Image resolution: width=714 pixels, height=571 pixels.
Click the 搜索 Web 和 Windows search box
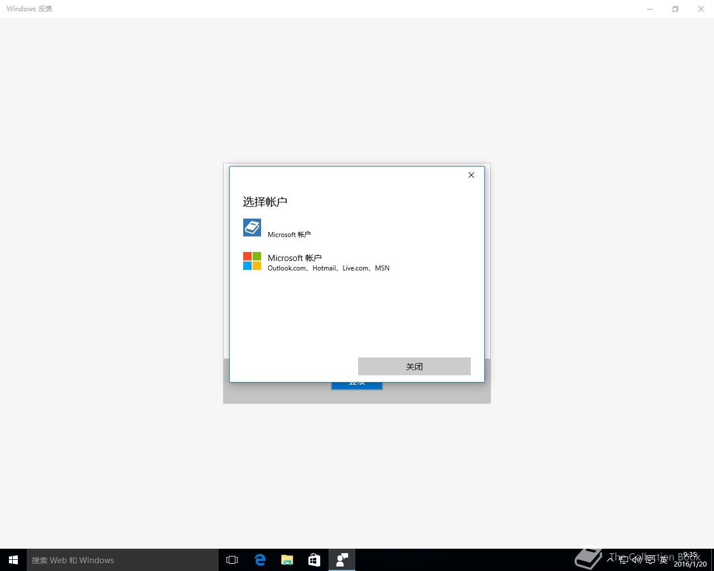[x=123, y=560]
